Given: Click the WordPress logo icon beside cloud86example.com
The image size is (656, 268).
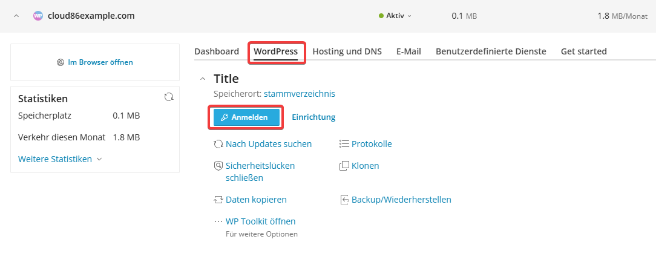Looking at the screenshot, I should tap(38, 16).
